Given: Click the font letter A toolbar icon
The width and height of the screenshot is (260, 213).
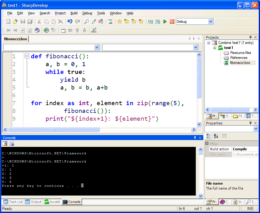Looking at the screenshot, I should point(94,30).
